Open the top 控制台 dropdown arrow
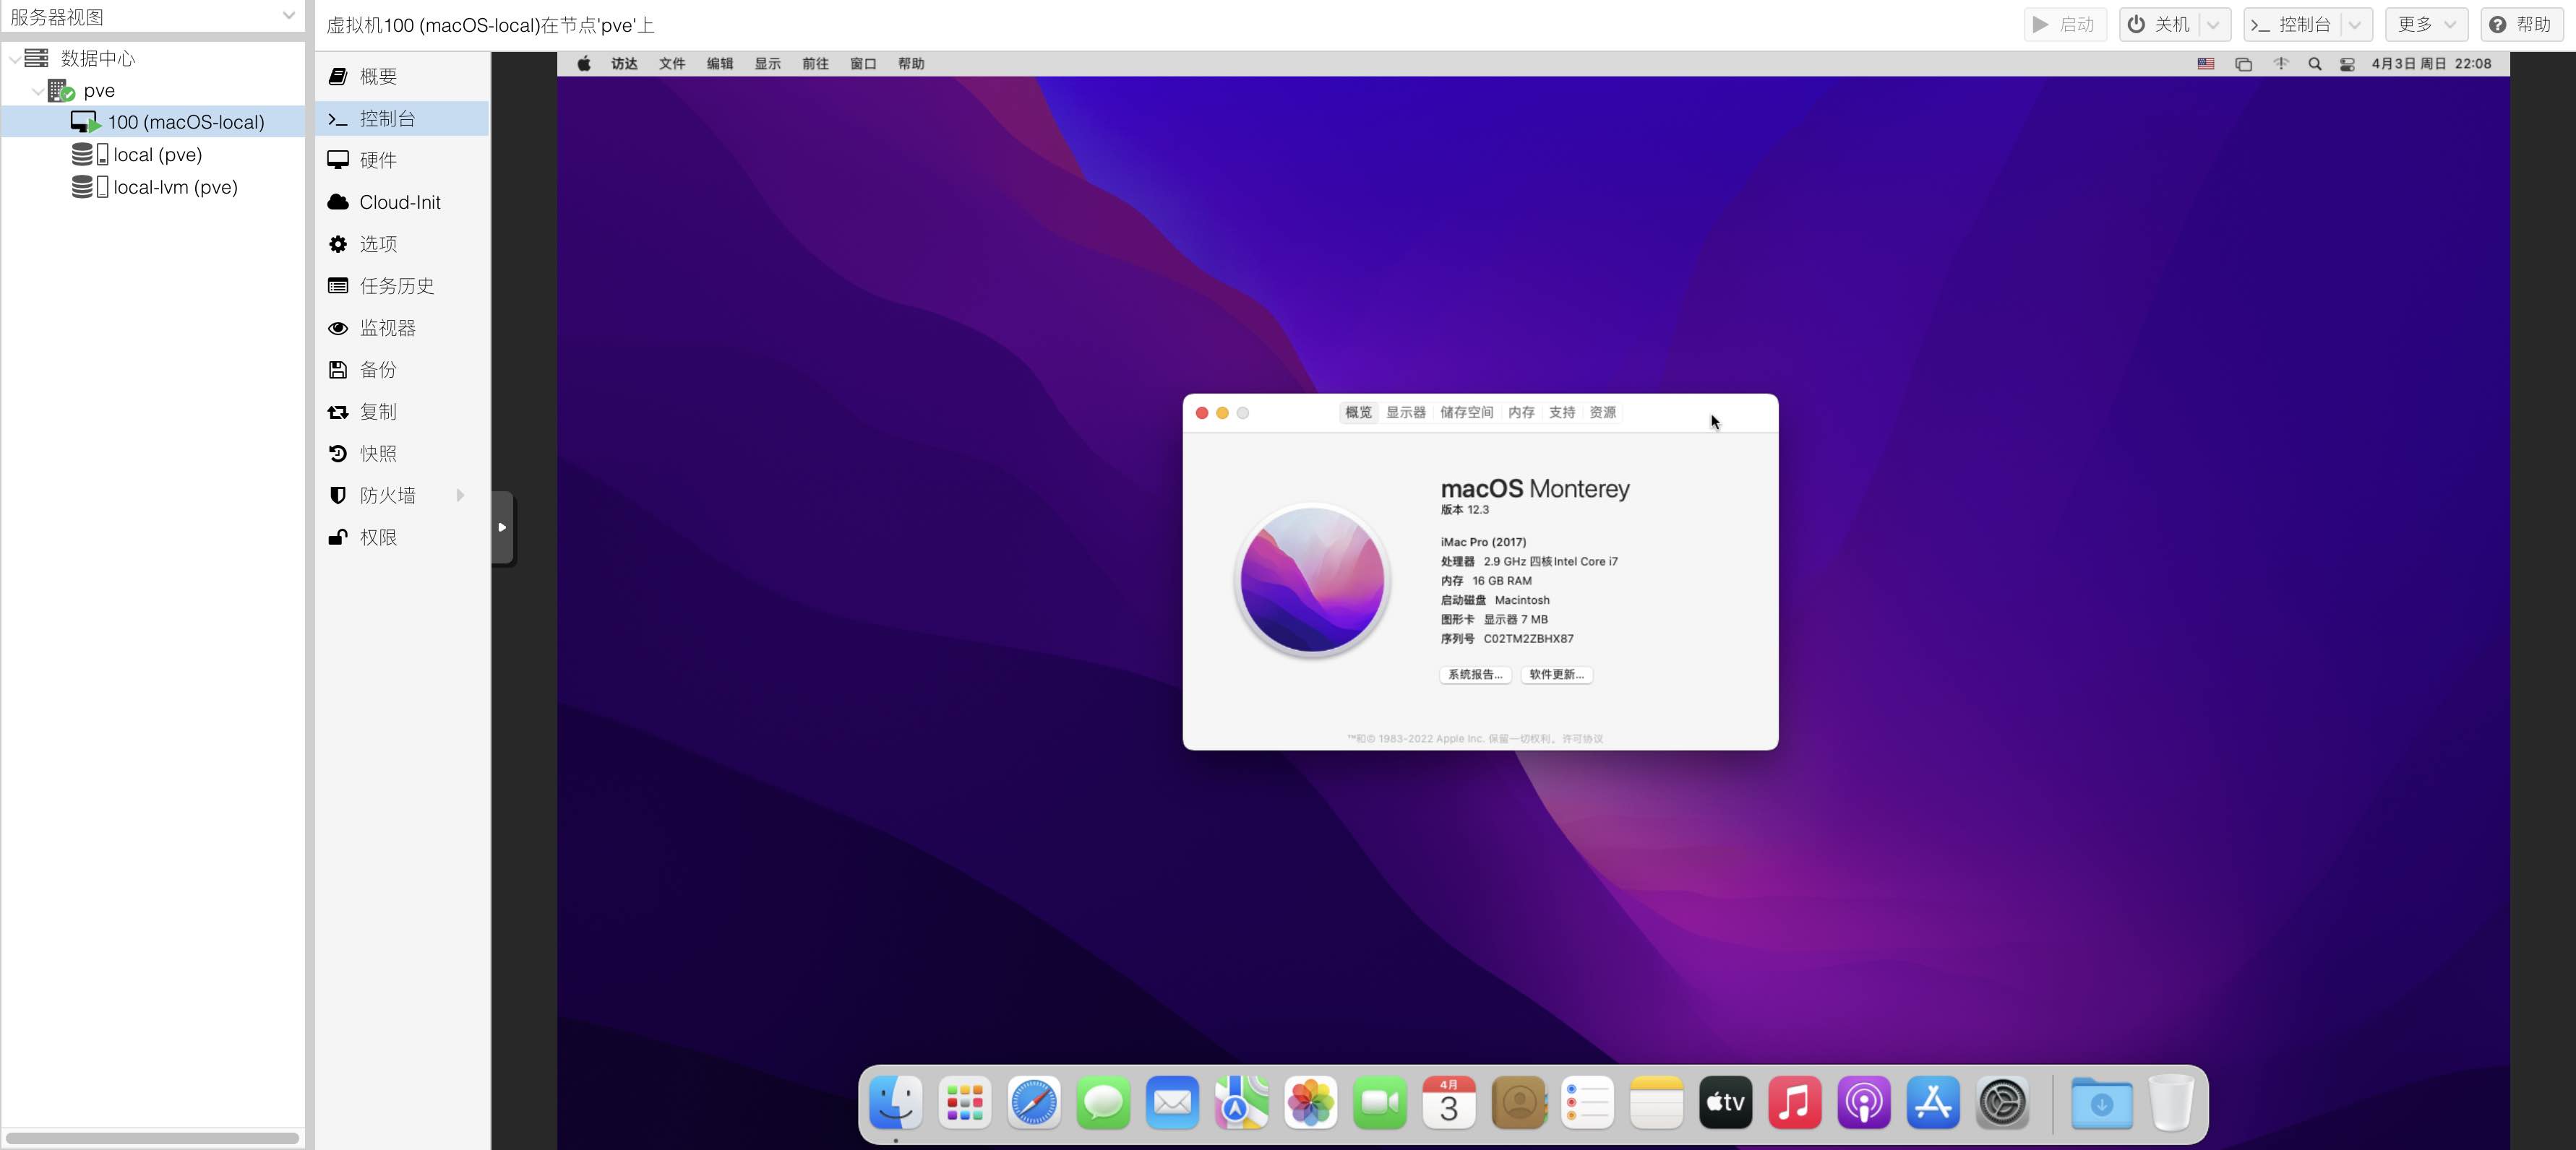This screenshot has height=1150, width=2576. (x=2355, y=25)
